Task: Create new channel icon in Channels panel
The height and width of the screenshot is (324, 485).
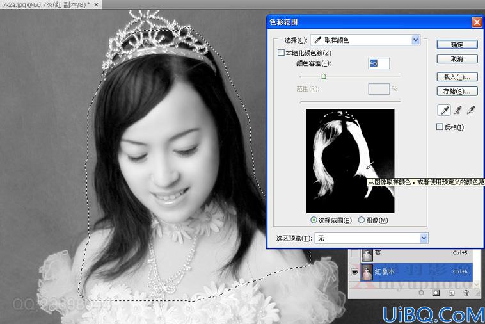Action: click(x=451, y=293)
